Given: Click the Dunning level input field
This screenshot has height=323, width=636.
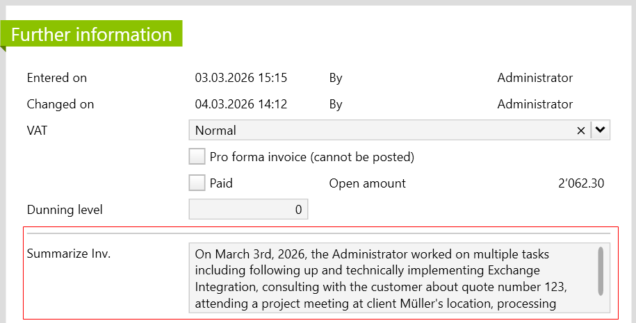Looking at the screenshot, I should pos(248,210).
